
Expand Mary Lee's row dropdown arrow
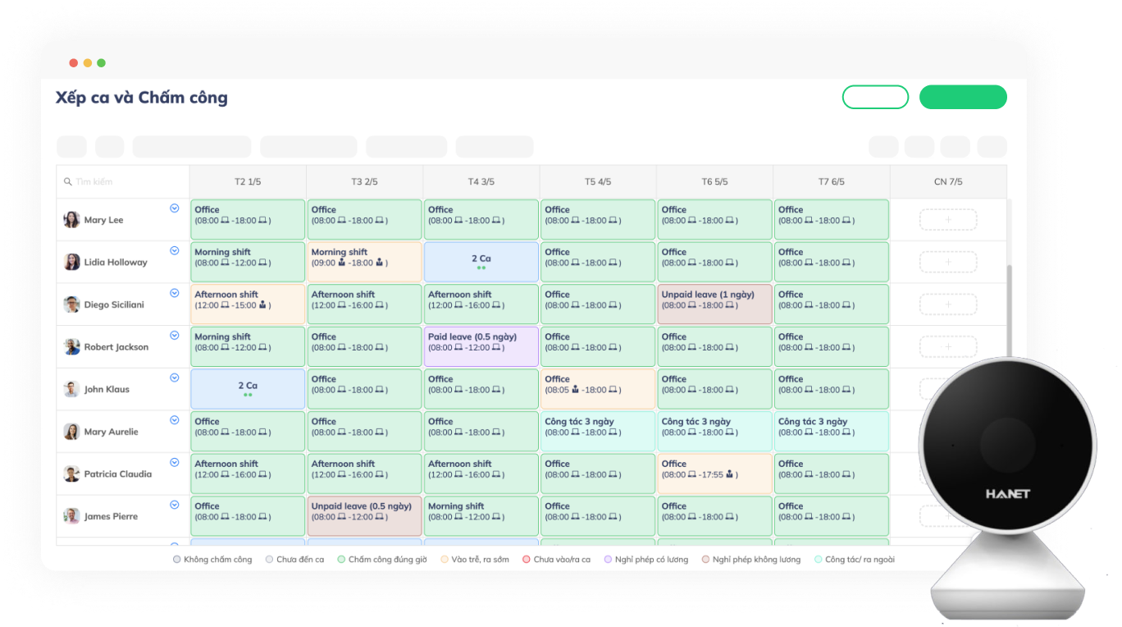pyautogui.click(x=174, y=208)
